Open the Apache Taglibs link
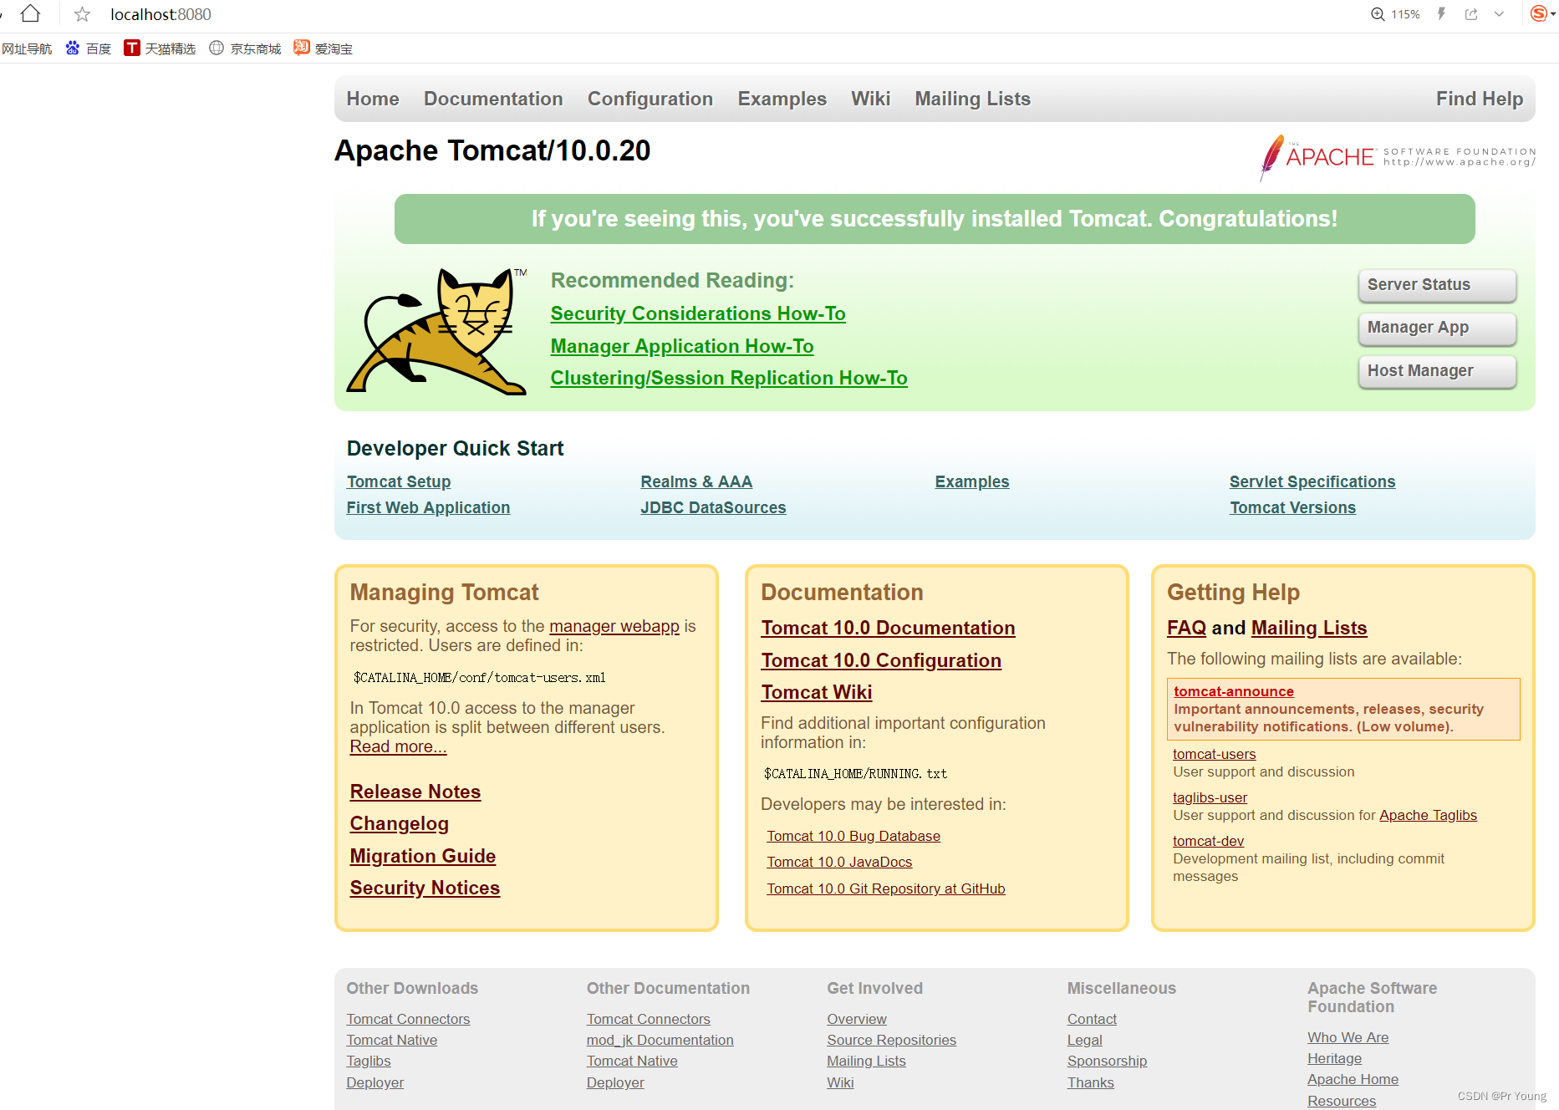 point(1428,815)
